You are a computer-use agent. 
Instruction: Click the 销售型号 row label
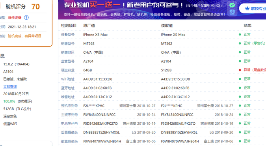68,43
